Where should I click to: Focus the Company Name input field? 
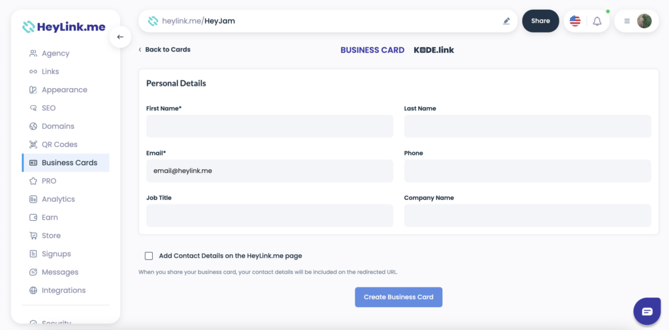pos(528,216)
